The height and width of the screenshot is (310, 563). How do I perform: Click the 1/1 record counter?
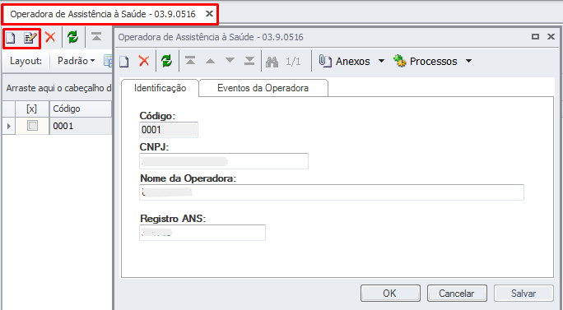tap(293, 62)
